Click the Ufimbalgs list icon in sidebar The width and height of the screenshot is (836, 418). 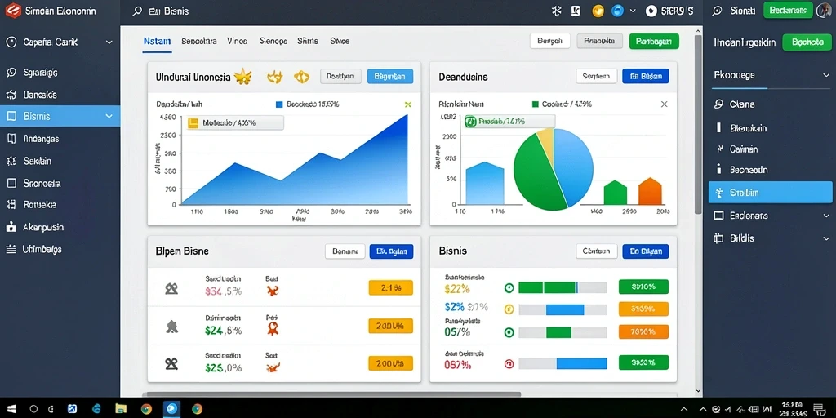point(11,249)
